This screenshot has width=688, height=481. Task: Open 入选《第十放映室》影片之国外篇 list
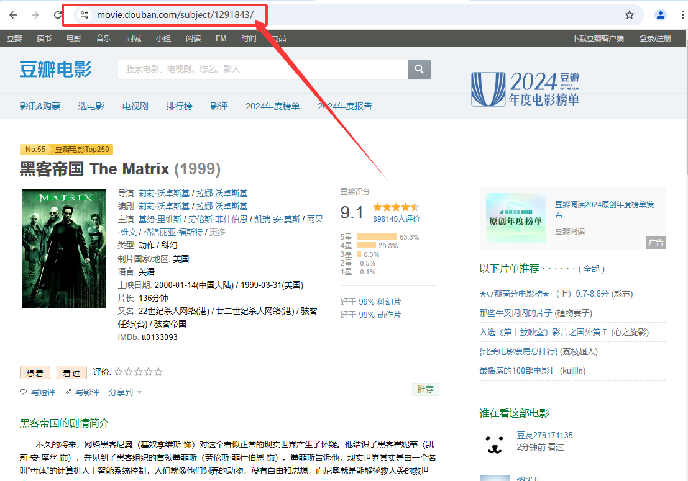click(543, 333)
